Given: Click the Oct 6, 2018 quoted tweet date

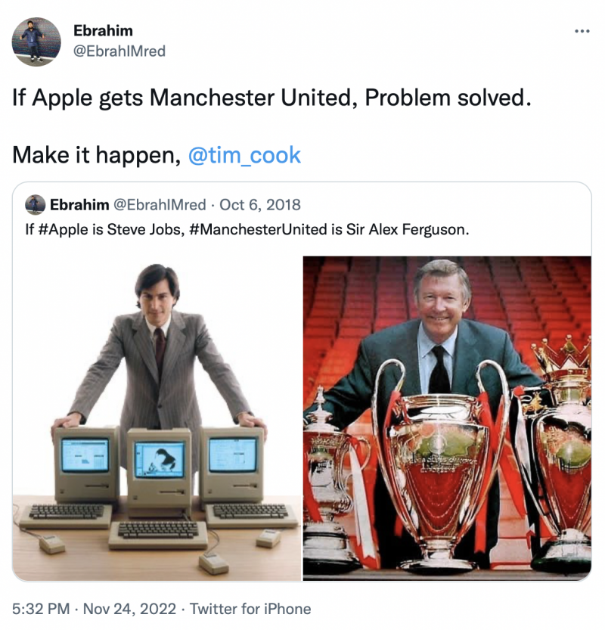Looking at the screenshot, I should (x=260, y=205).
